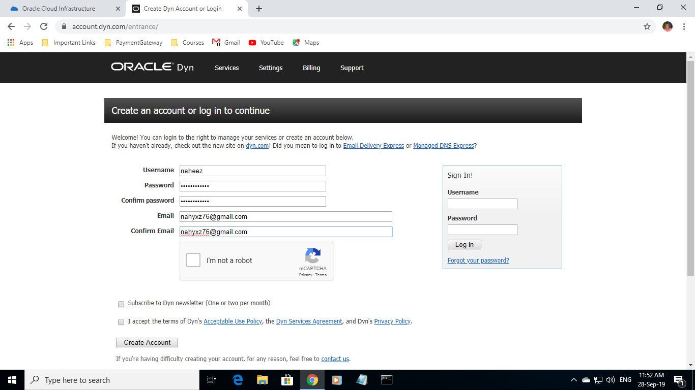
Task: Open the Apps grid in bookmarks bar
Action: [x=20, y=43]
